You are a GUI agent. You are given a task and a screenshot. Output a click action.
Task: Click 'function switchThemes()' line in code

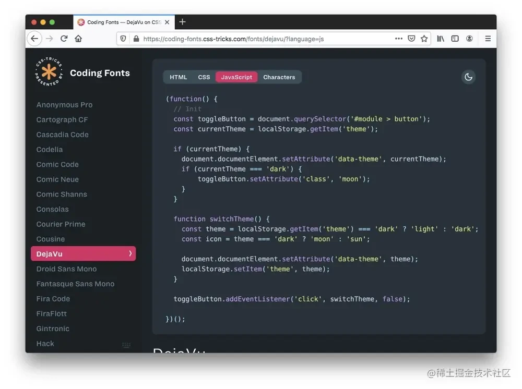coord(221,219)
